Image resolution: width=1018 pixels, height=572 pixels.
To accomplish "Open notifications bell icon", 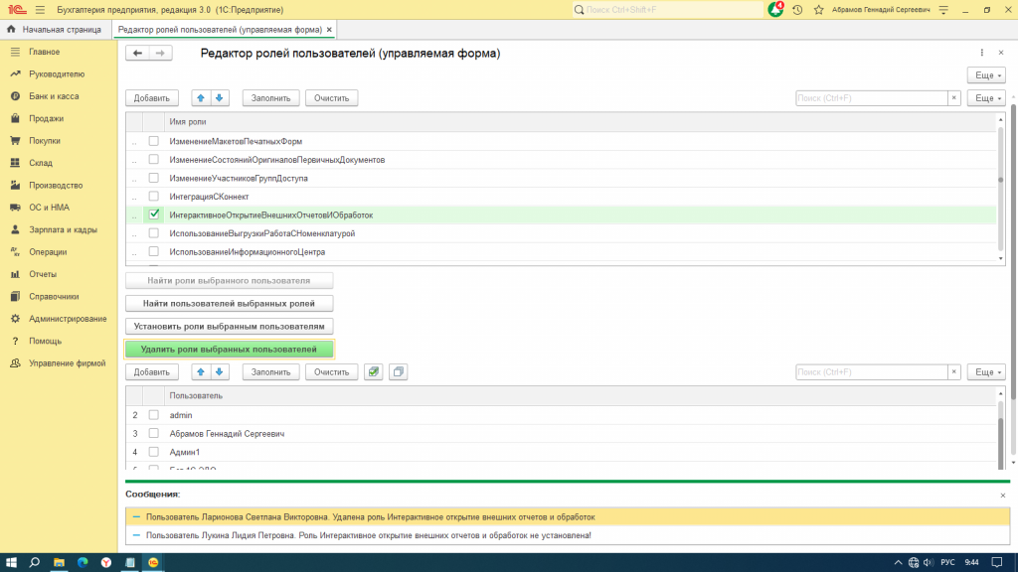I will click(775, 10).
